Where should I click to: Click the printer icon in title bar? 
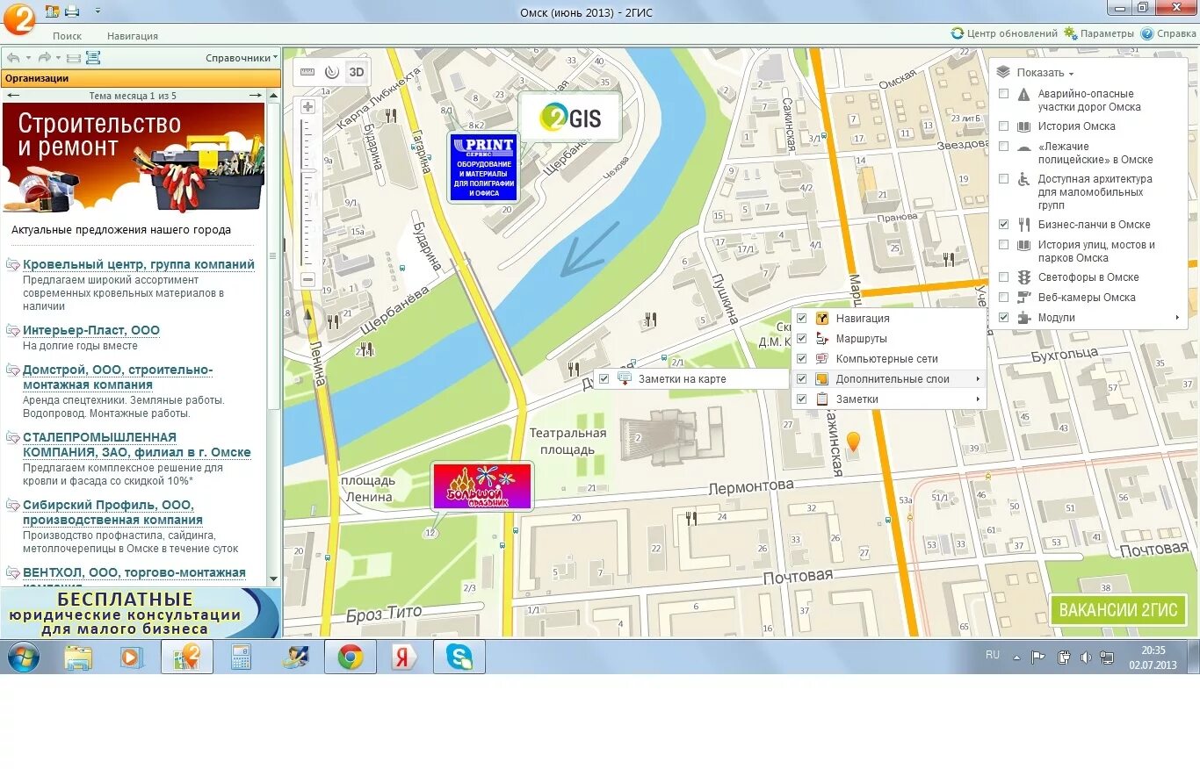click(x=72, y=11)
